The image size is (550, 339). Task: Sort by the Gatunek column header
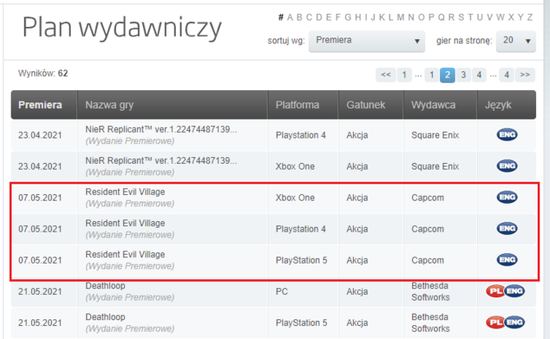pyautogui.click(x=366, y=105)
